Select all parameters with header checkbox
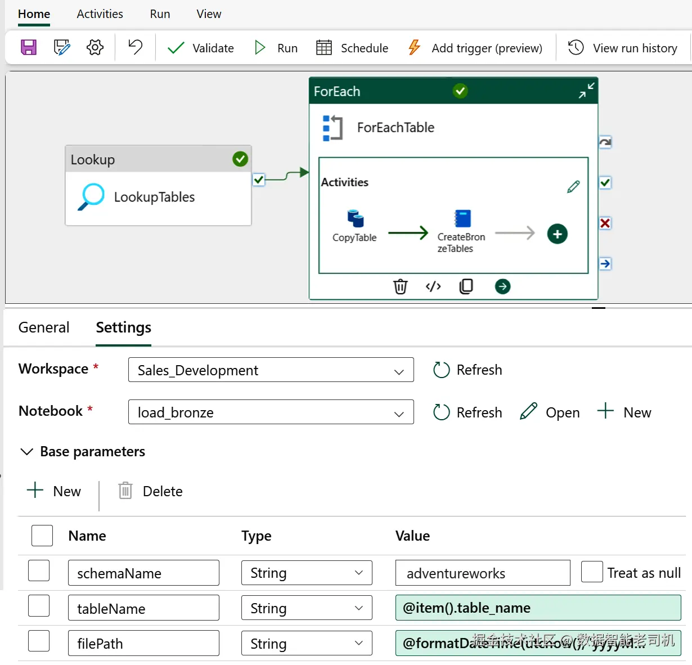 point(42,536)
